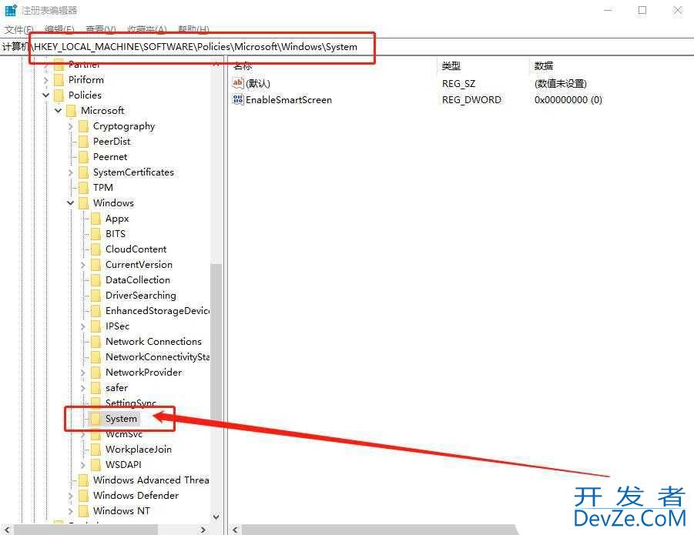Select the Peernet folder icon

coord(84,157)
